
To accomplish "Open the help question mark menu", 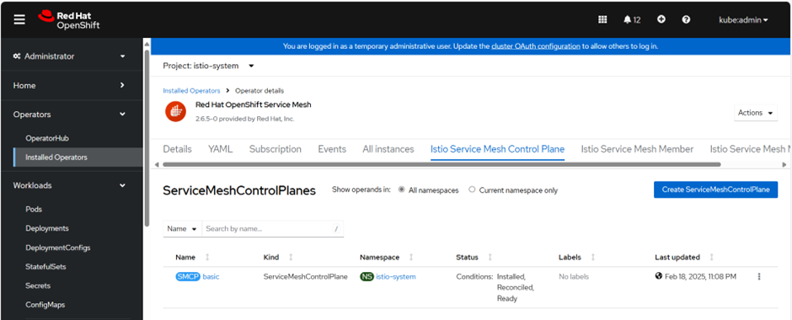I will (686, 19).
